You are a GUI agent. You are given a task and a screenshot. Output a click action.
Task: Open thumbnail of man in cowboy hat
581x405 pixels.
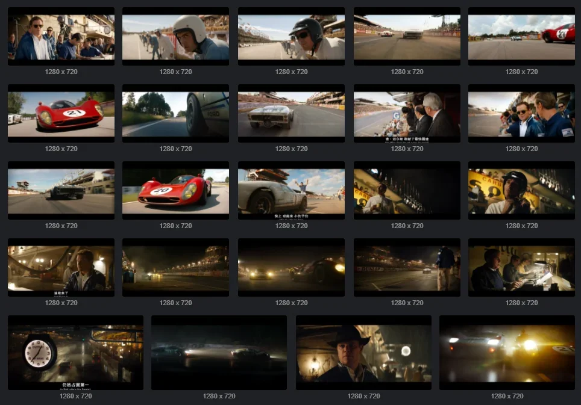pyautogui.click(x=363, y=353)
